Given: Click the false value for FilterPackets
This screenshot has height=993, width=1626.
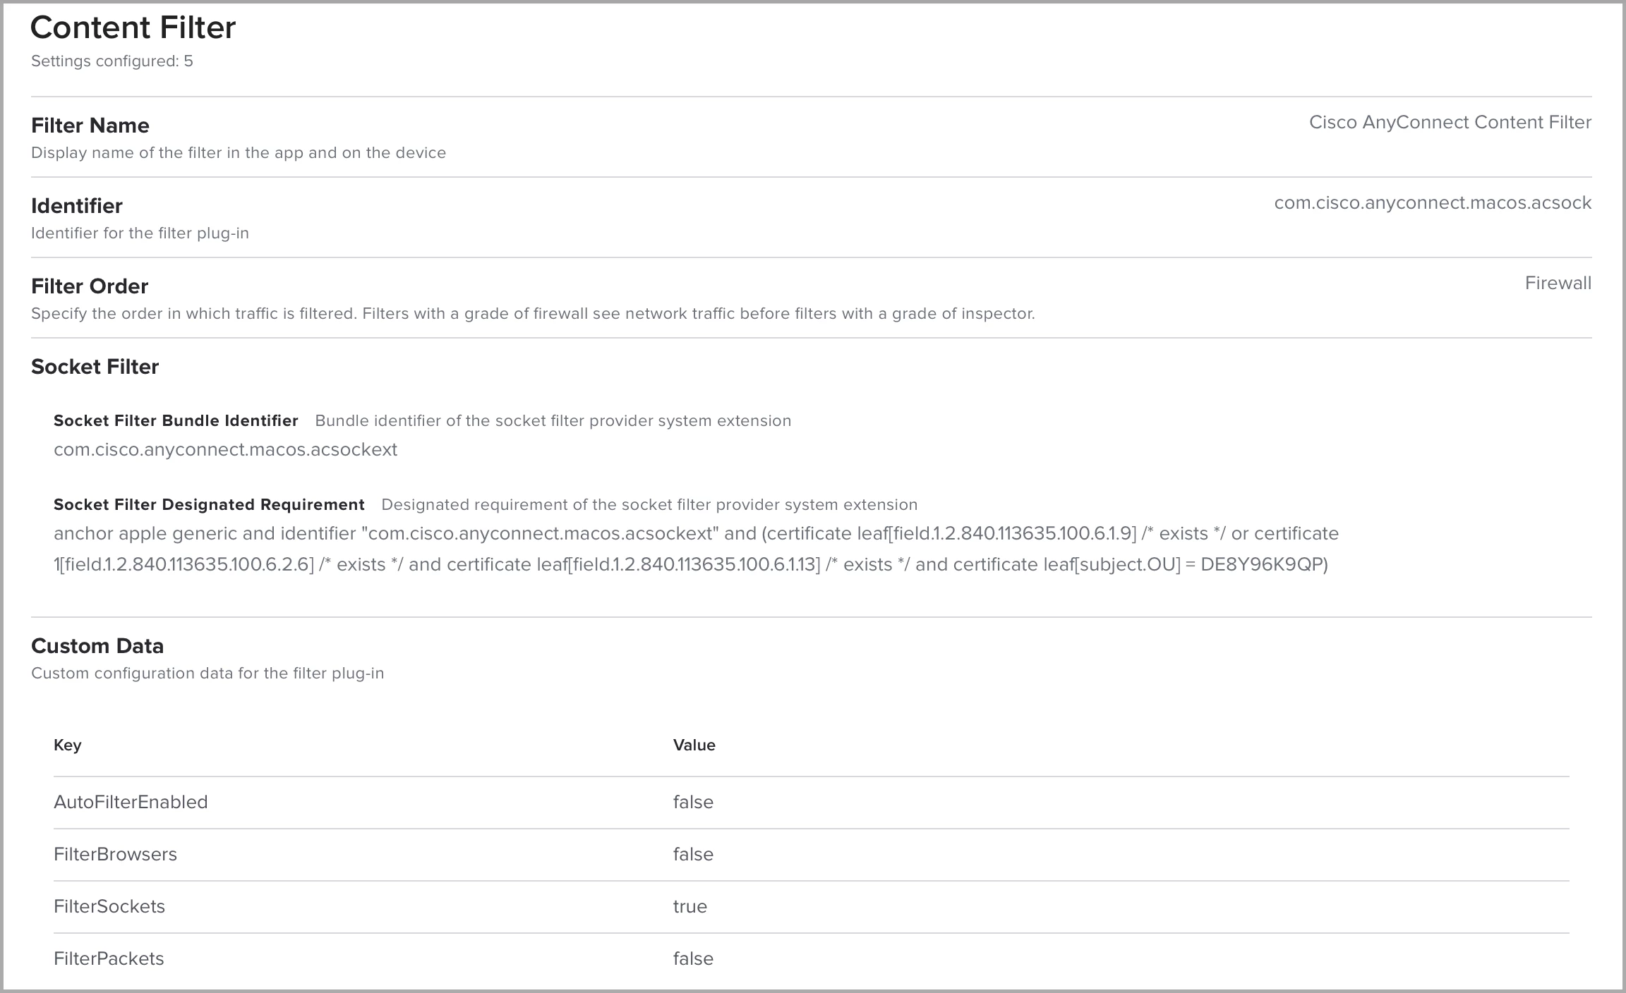Looking at the screenshot, I should (693, 959).
